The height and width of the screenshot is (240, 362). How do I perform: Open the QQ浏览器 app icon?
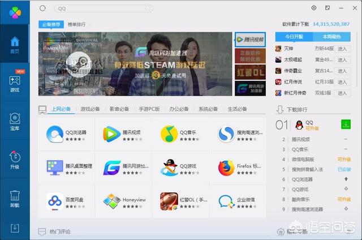tap(55, 134)
